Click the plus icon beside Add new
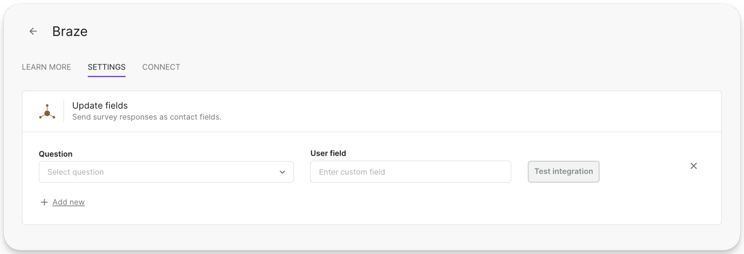744x254 pixels. click(x=44, y=202)
